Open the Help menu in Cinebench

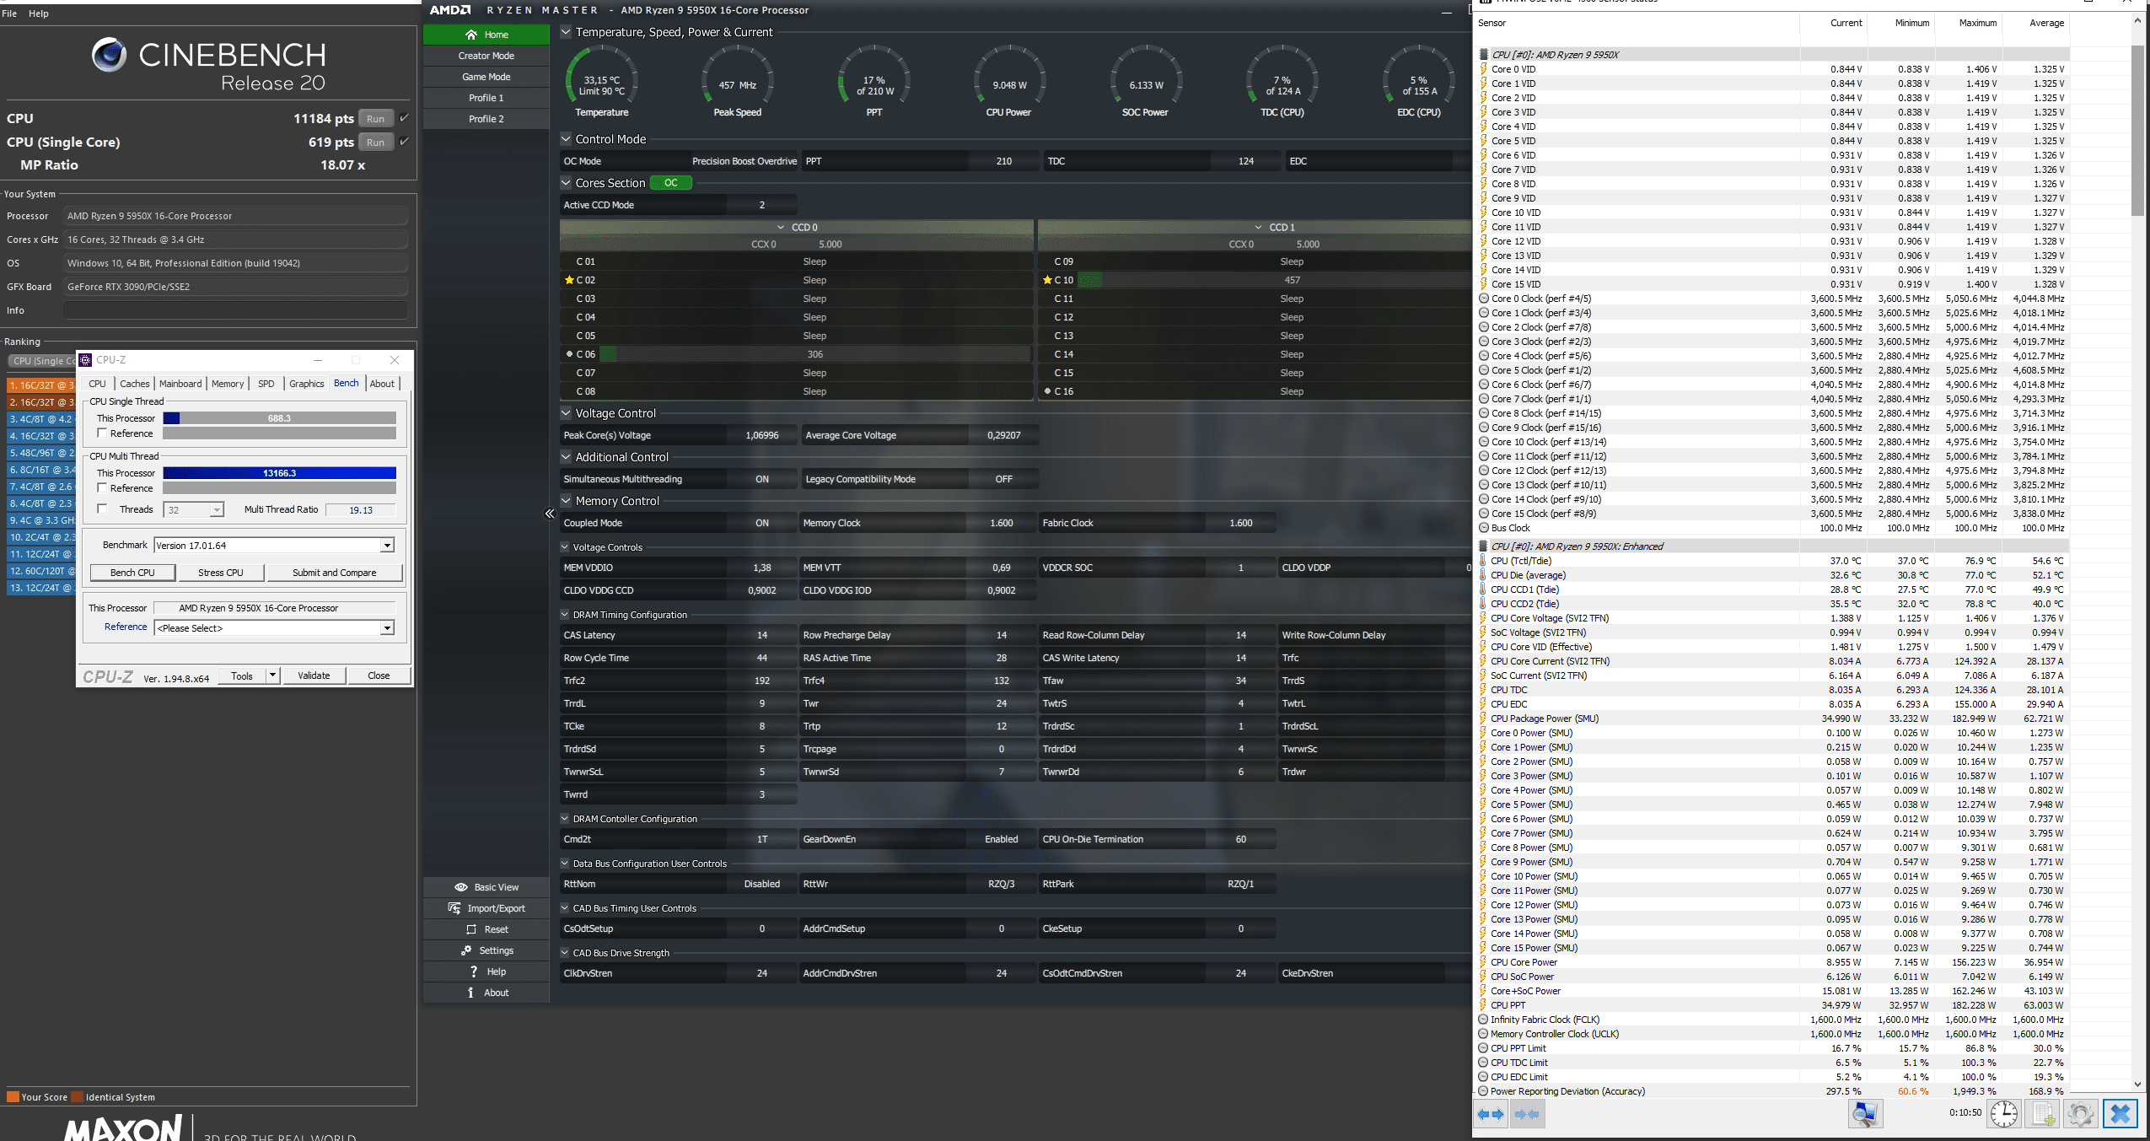point(39,13)
